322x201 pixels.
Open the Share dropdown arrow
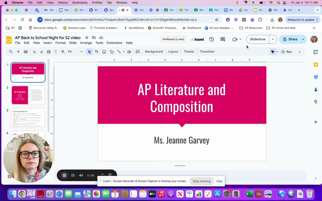tap(303, 39)
